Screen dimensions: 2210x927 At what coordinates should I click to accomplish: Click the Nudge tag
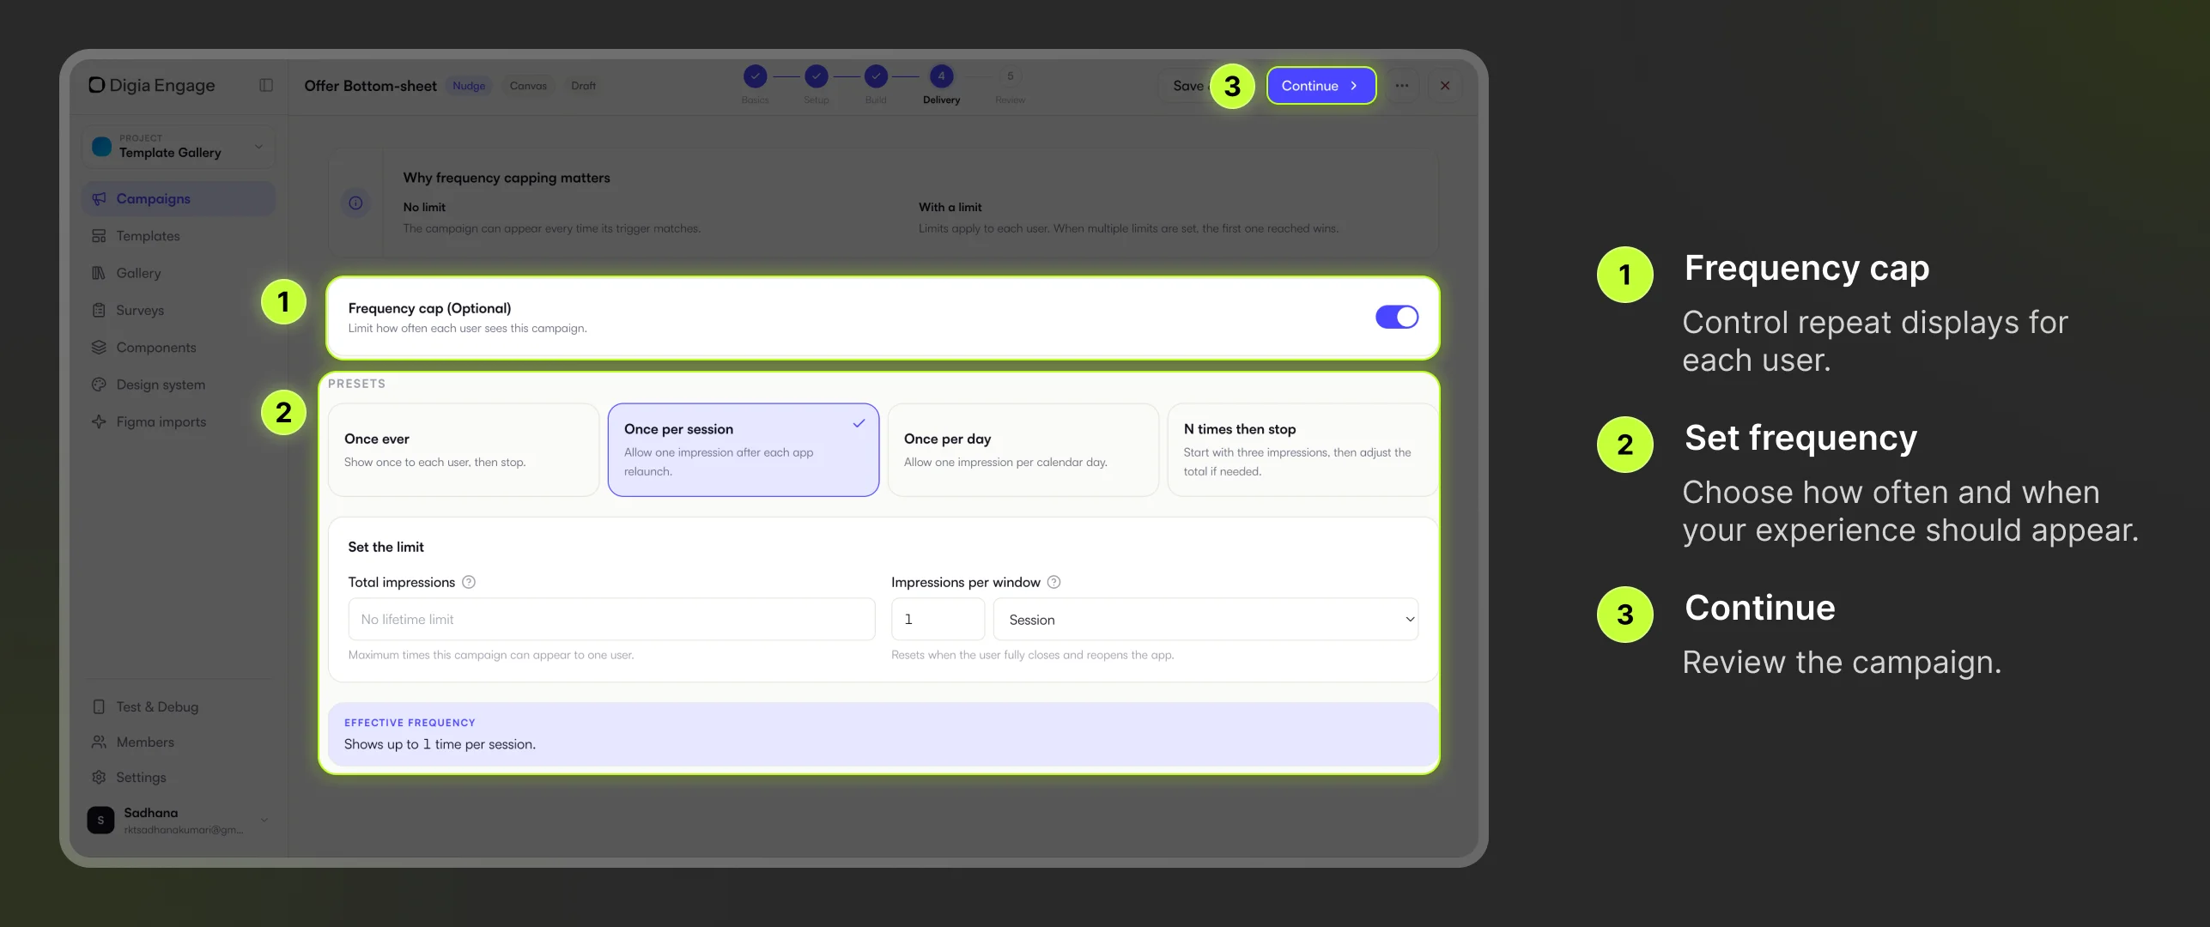tap(469, 86)
